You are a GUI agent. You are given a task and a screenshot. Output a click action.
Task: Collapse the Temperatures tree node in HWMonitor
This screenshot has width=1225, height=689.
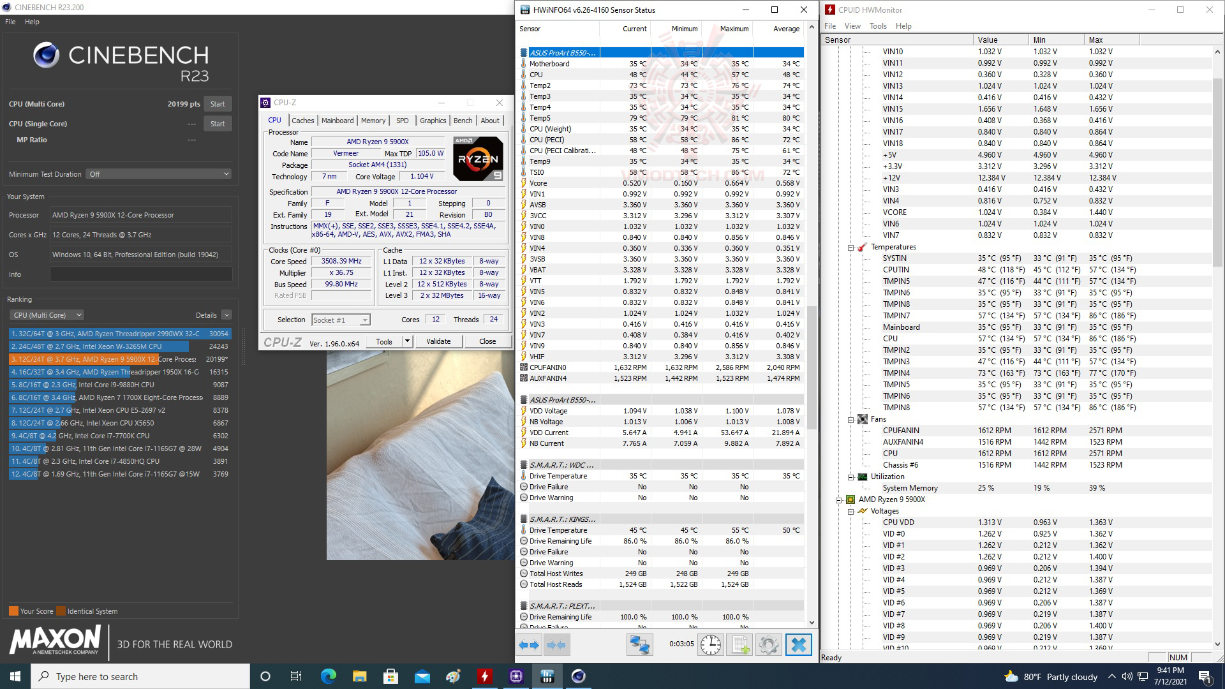click(850, 248)
